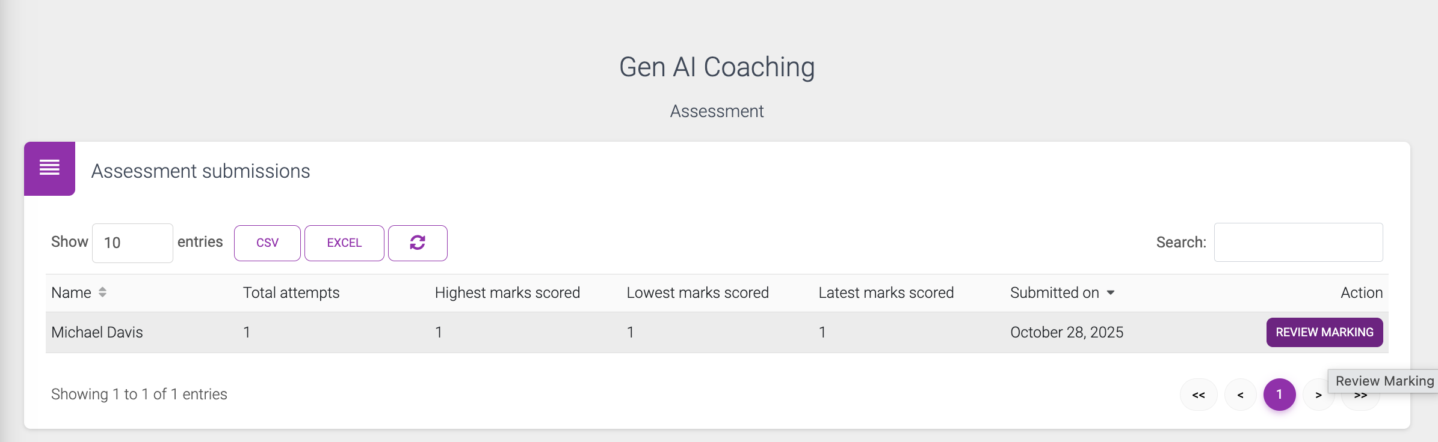Screen dimensions: 1438x442
Task: Open Review Marking for Michael Davis
Action: 1324,332
